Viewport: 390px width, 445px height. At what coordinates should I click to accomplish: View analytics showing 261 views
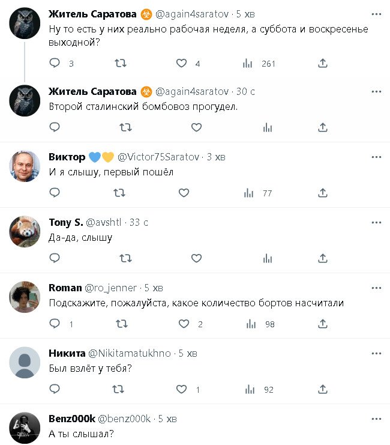[x=248, y=63]
